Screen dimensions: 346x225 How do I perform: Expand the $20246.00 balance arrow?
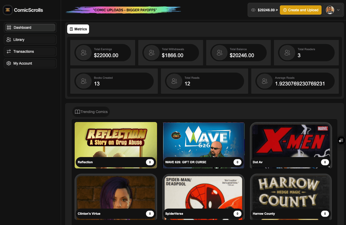pos(277,10)
